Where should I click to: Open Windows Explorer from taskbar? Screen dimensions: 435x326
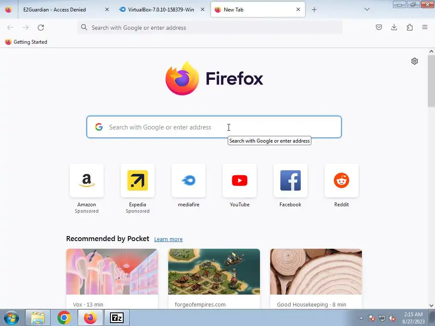[x=38, y=318]
